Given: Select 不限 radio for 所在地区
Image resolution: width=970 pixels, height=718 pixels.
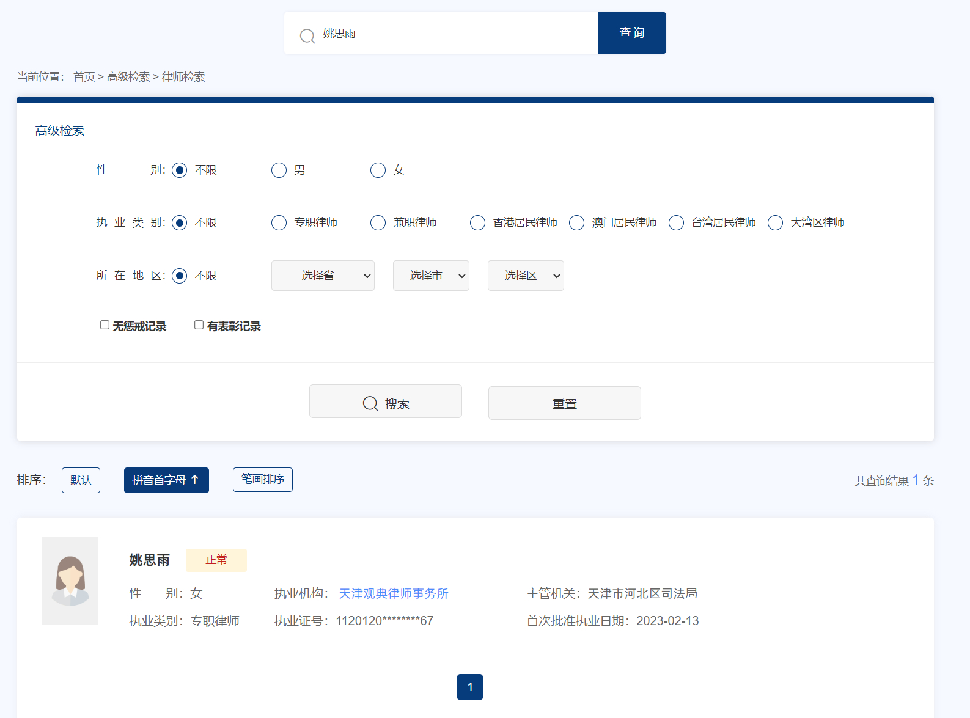Looking at the screenshot, I should (179, 276).
